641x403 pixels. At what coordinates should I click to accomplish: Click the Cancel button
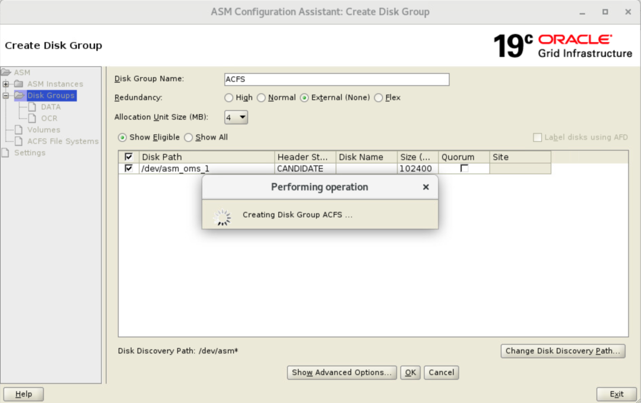click(x=441, y=372)
